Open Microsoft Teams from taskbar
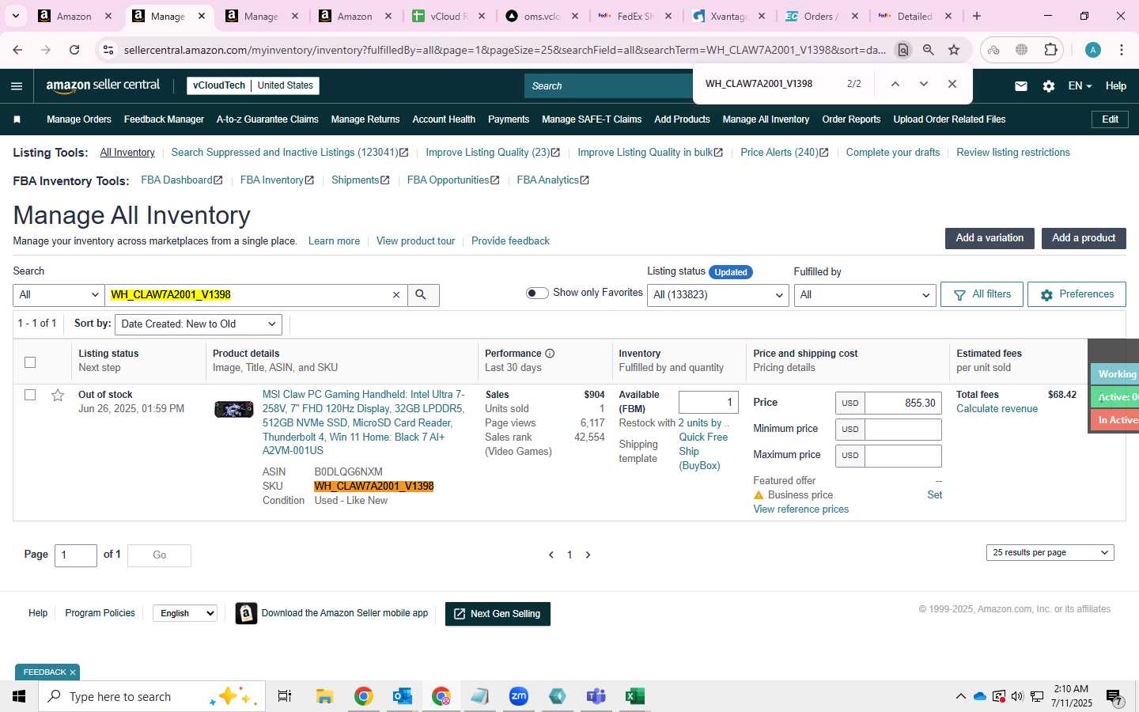 coord(596,696)
